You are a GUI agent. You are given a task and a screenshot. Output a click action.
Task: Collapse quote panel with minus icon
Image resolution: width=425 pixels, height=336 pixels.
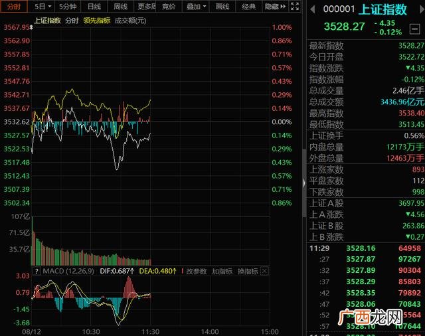point(414,29)
